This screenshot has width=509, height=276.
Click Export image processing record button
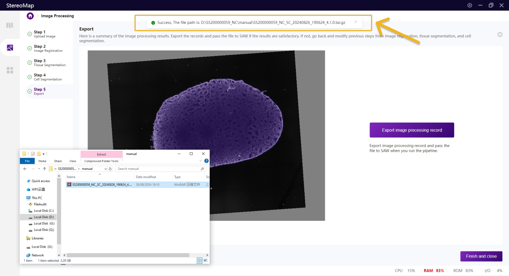412,130
